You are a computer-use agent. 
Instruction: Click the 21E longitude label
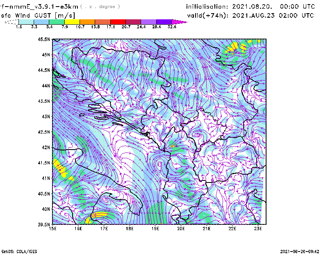(207, 229)
